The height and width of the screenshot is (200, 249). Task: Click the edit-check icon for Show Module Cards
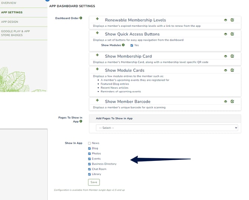232,70
